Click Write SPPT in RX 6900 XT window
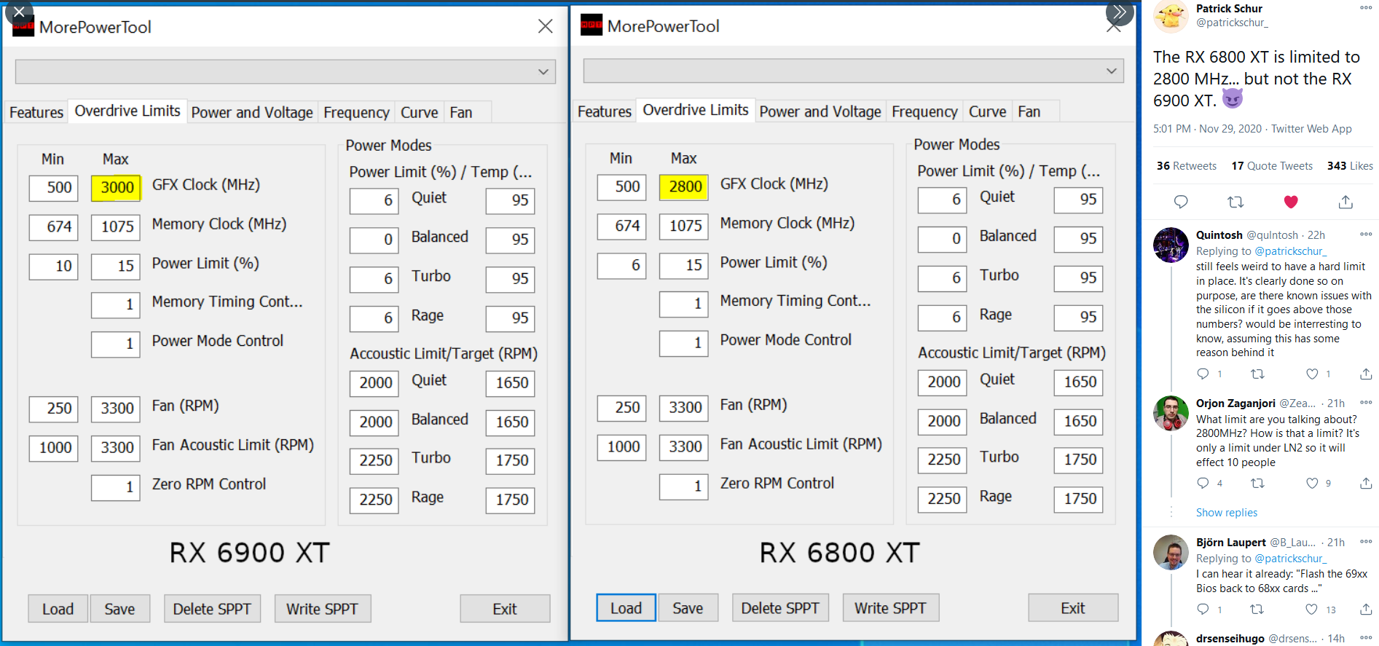The width and height of the screenshot is (1379, 646). (x=322, y=609)
